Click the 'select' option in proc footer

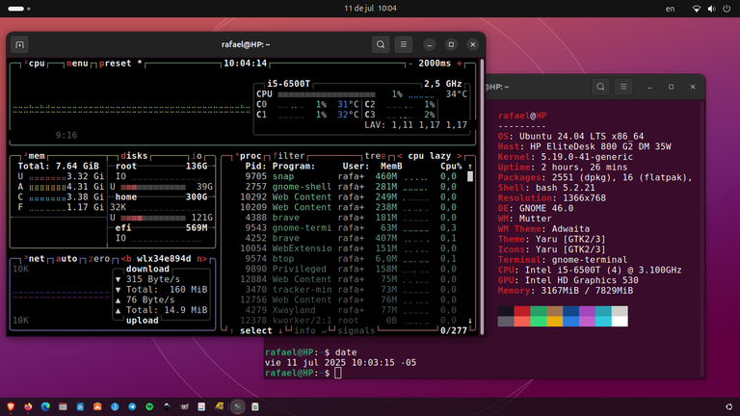[255, 330]
